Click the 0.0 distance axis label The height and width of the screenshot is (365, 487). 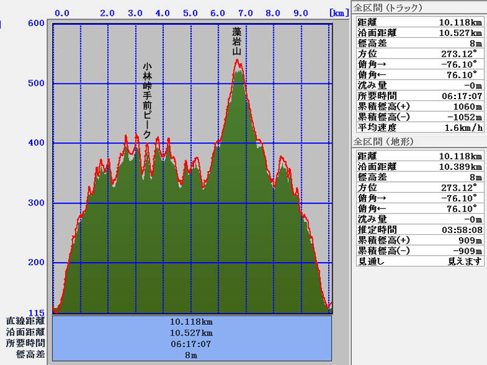coord(61,12)
